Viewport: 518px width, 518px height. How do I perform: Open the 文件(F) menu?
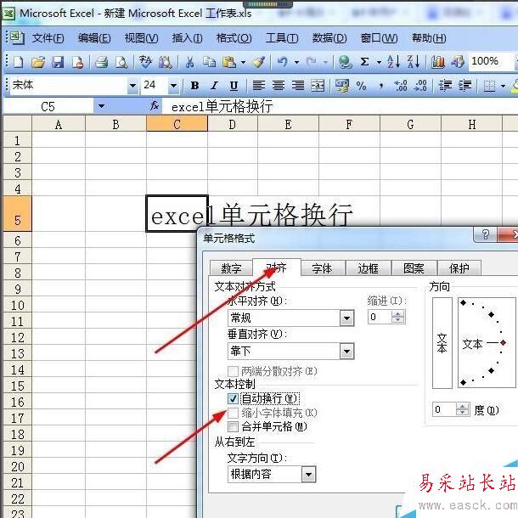coord(48,38)
